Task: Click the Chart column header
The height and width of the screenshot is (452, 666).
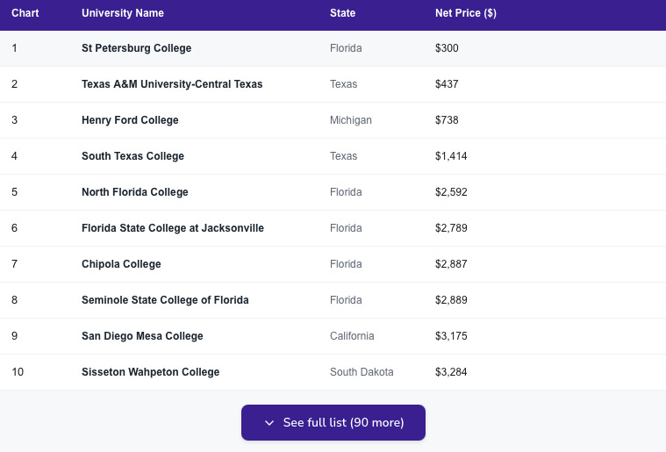Action: tap(25, 13)
